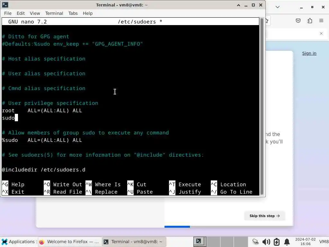Click the '# Ditto for GPG agent' comment
Screen dimensions: 329x247
tap(35, 37)
